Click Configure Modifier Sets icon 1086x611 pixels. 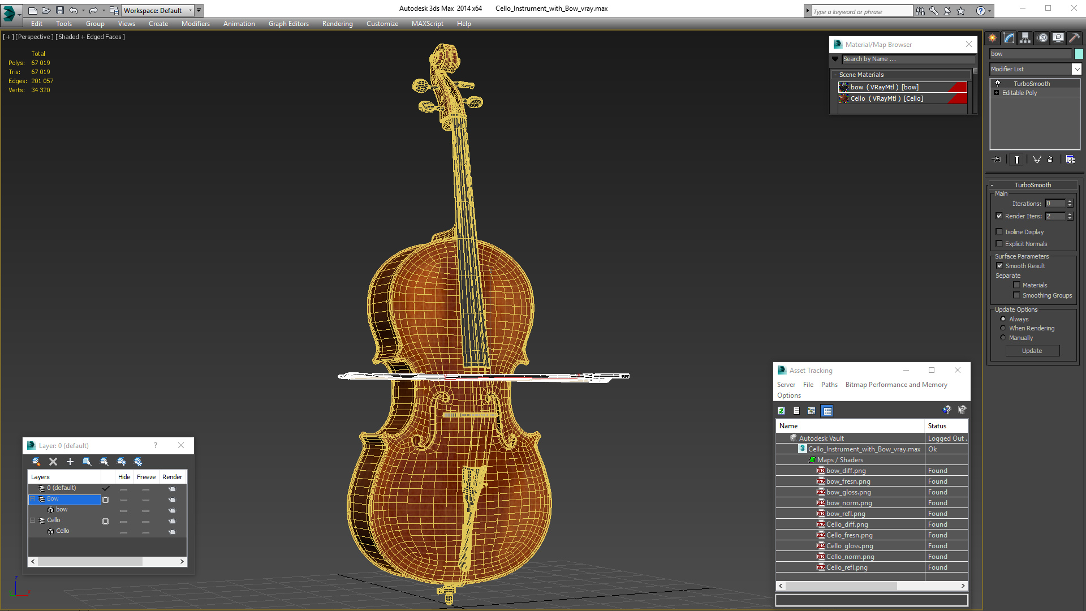tap(1070, 160)
